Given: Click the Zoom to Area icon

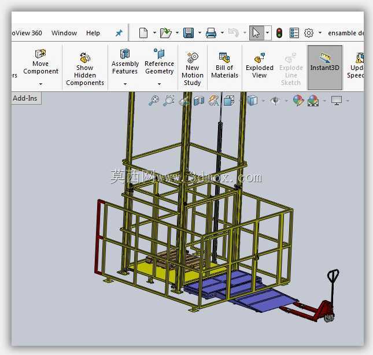Looking at the screenshot, I should coord(169,101).
